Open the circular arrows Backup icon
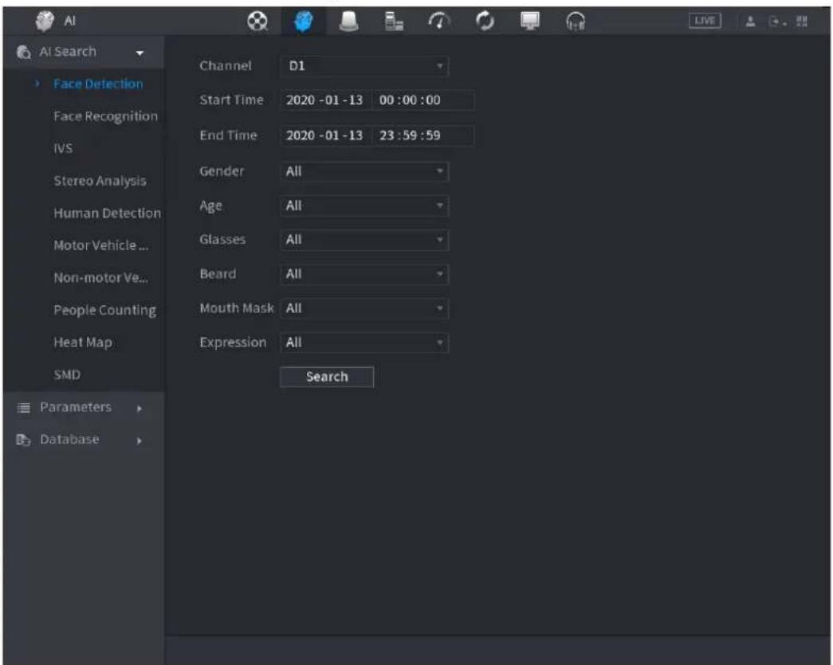Screen dimensions: 833x665 click(x=485, y=22)
